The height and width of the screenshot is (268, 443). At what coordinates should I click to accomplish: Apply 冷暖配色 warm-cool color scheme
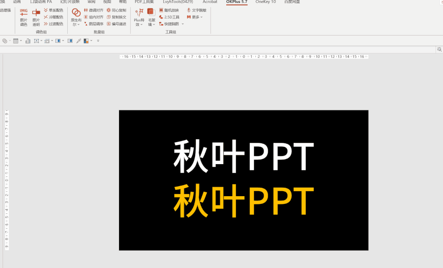coord(53,17)
